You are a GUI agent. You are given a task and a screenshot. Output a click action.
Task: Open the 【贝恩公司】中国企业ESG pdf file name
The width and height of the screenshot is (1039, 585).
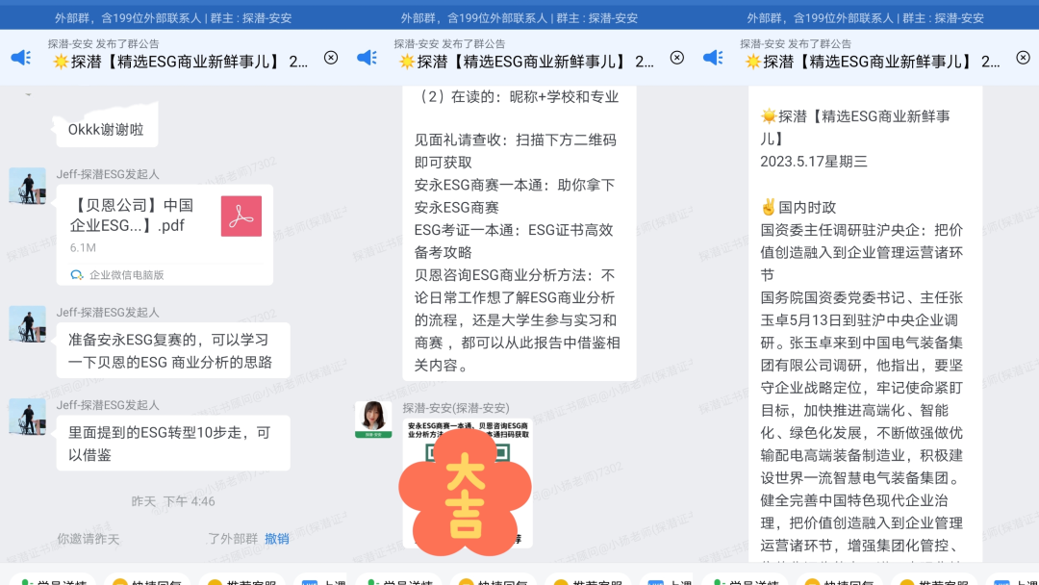[x=132, y=216]
